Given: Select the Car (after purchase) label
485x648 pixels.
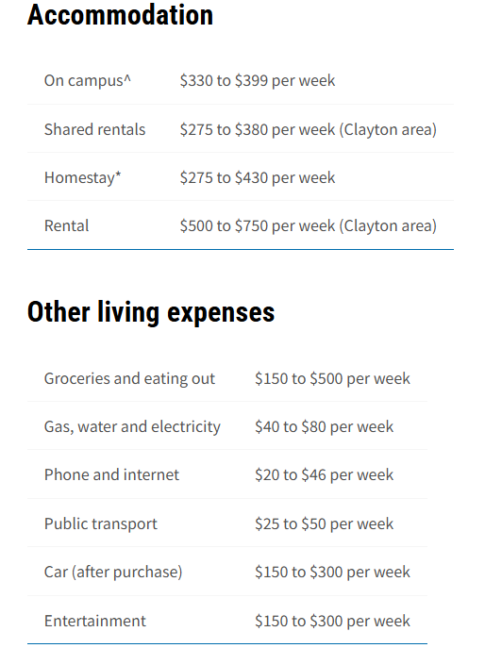Looking at the screenshot, I should pyautogui.click(x=113, y=572).
